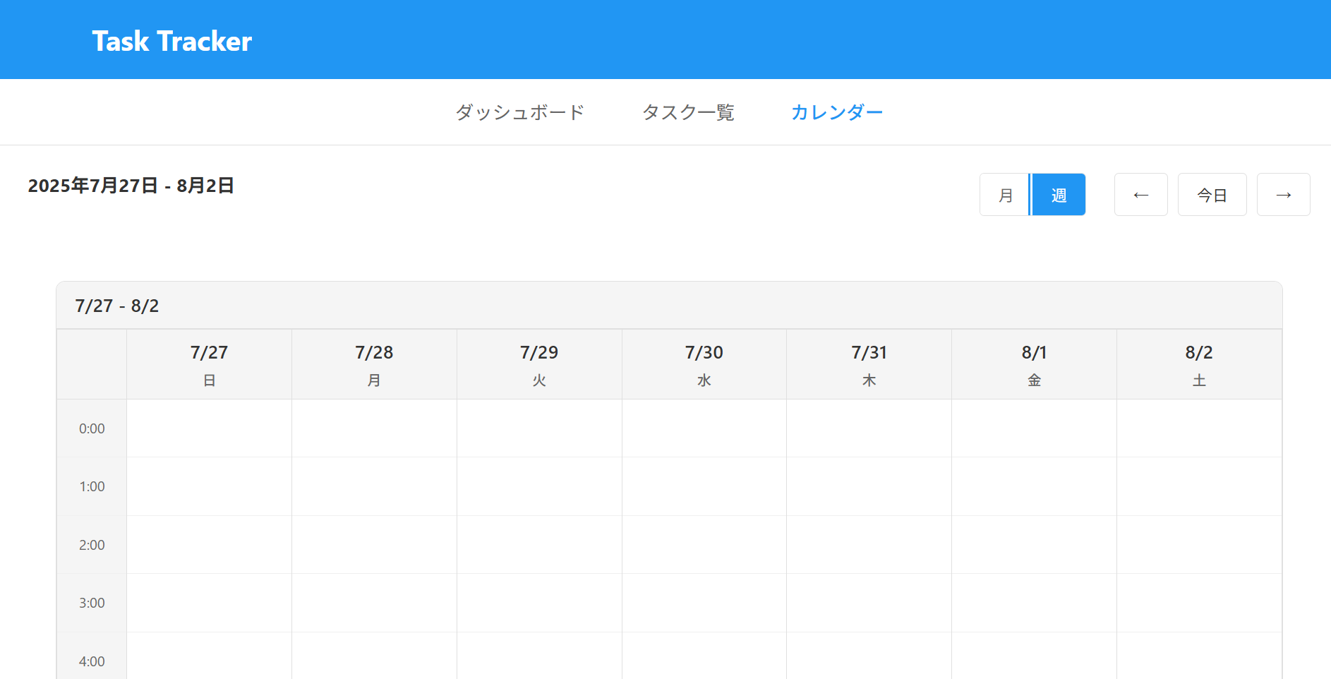Image resolution: width=1331 pixels, height=679 pixels.
Task: Click the 7/27 - 8/2 calendar header
Action: [x=669, y=306]
